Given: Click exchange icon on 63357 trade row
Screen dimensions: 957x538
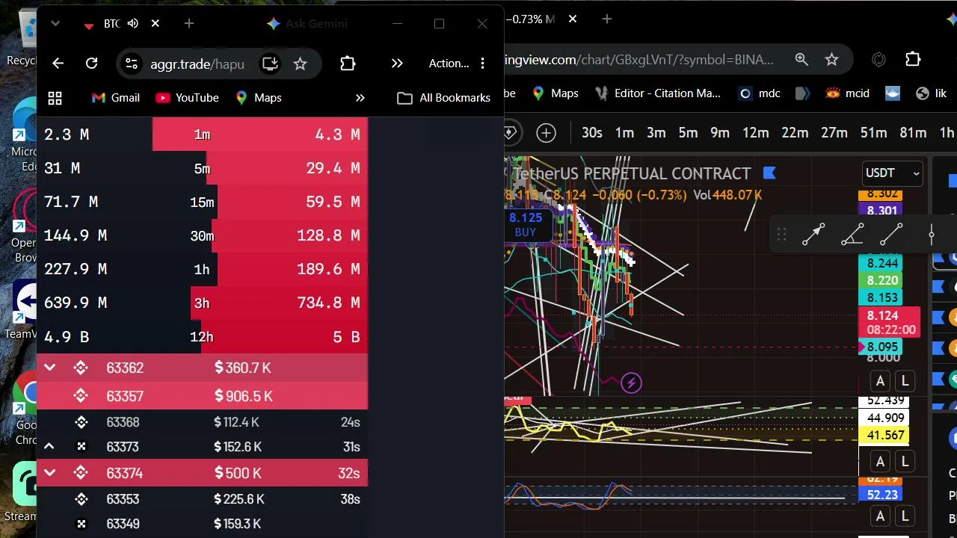Looking at the screenshot, I should point(81,396).
